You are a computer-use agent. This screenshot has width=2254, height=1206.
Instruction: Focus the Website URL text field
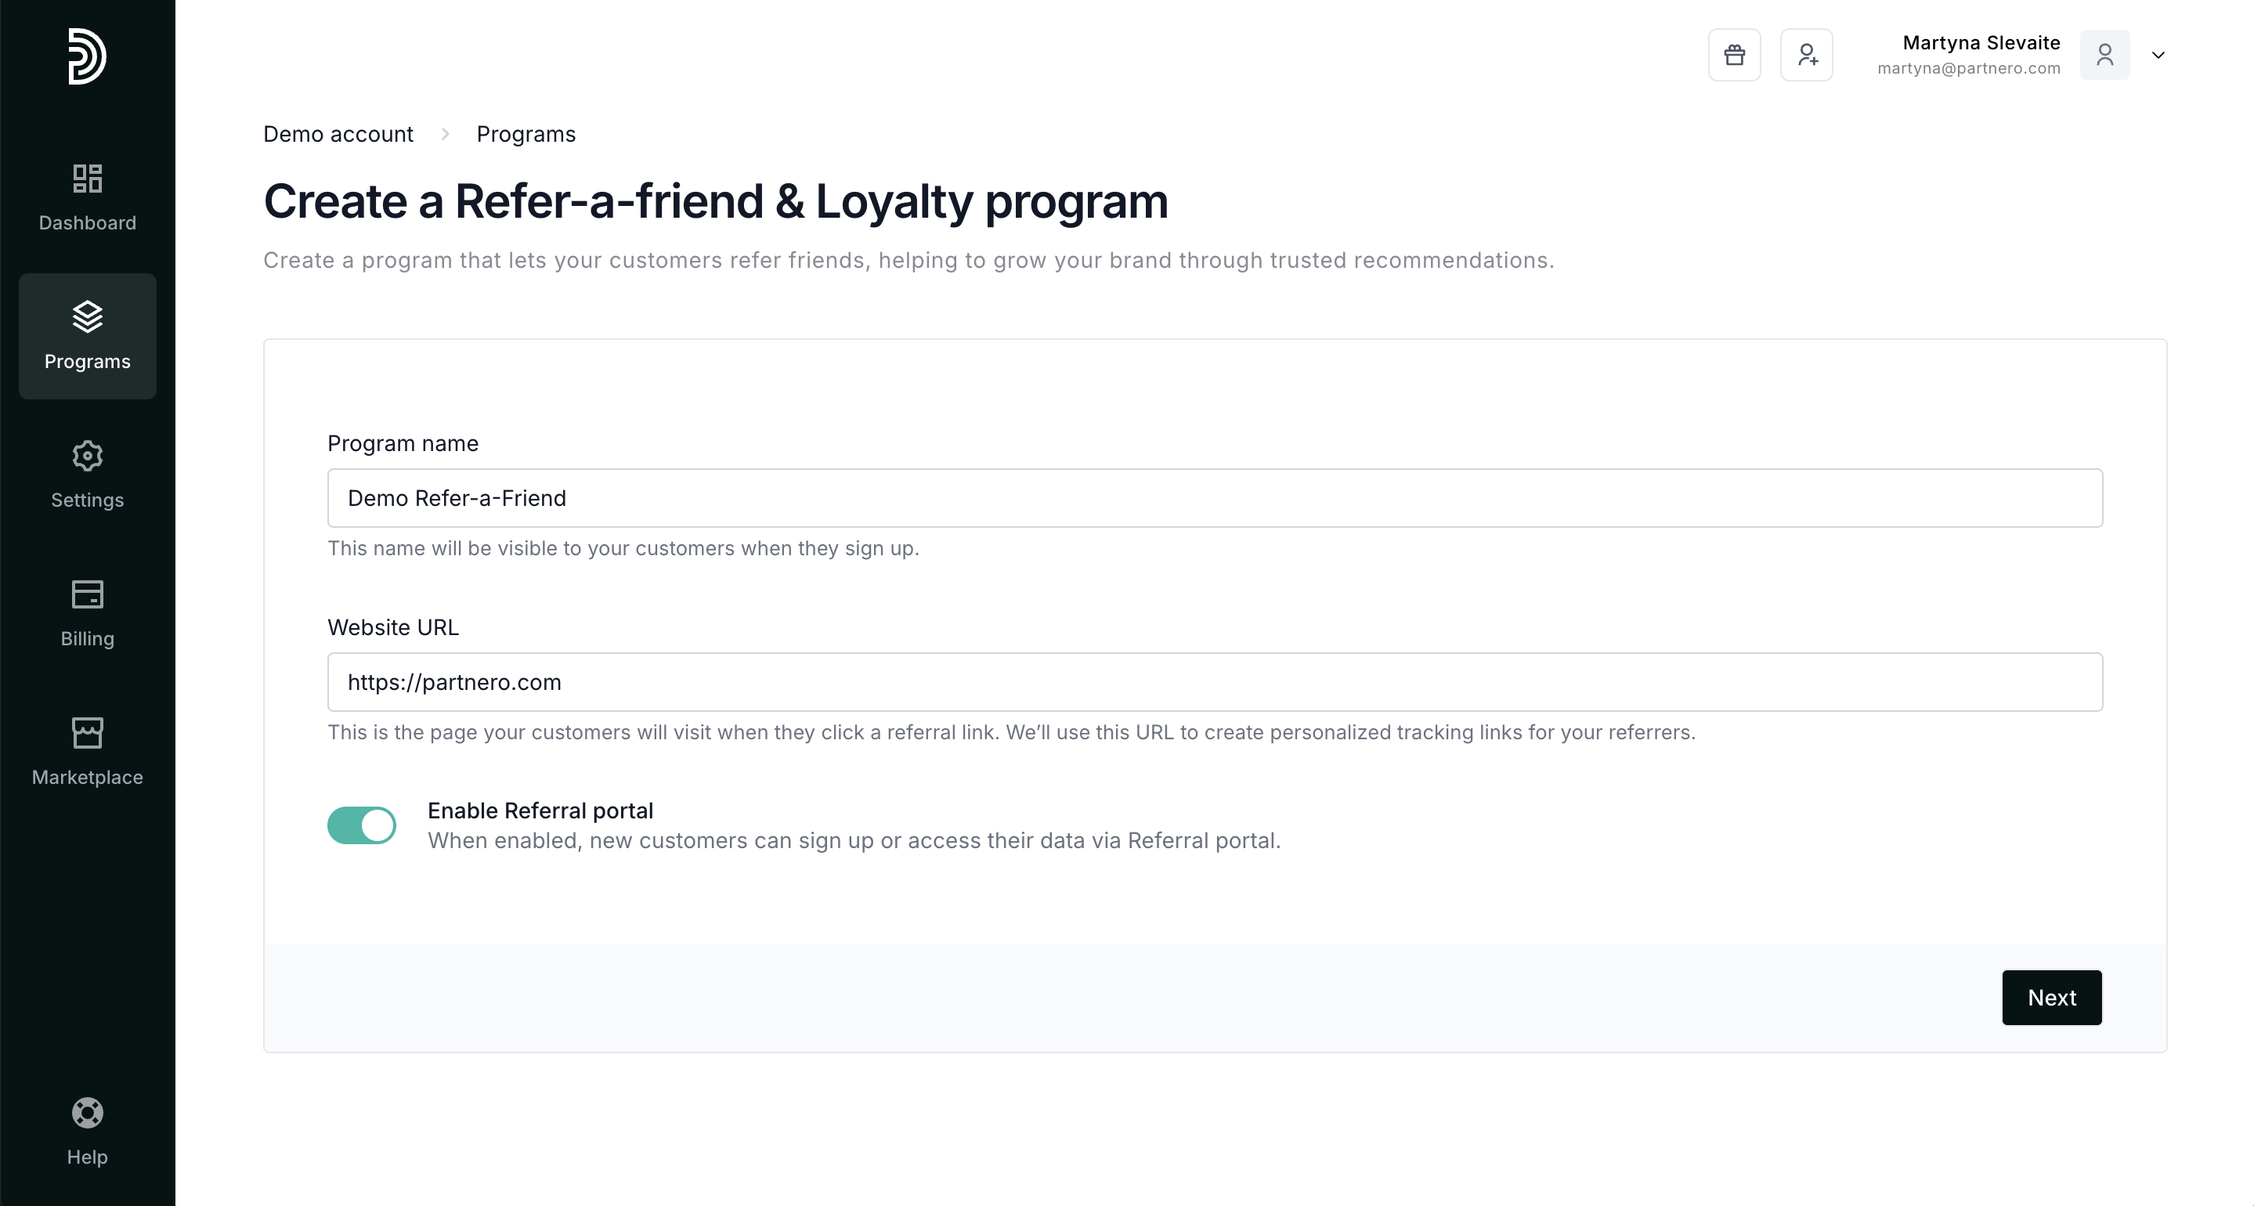(1215, 682)
